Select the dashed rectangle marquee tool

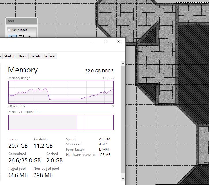click(x=21, y=36)
